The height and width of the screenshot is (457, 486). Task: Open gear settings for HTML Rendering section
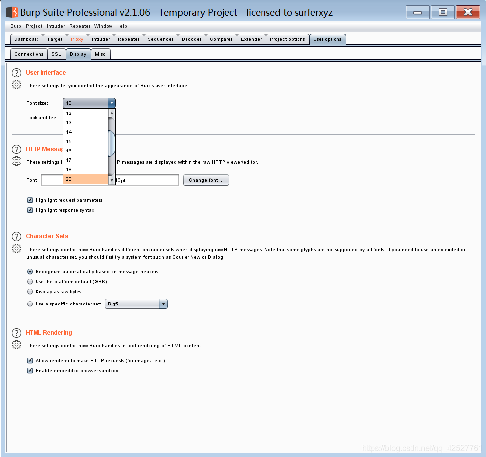16,344
